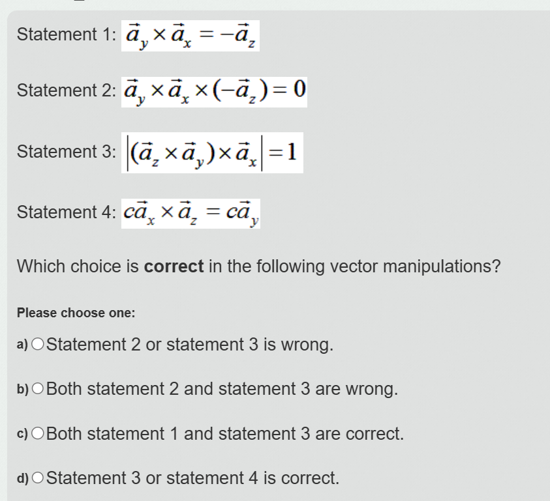Click the 'Please choose one:' heading

click(x=75, y=313)
